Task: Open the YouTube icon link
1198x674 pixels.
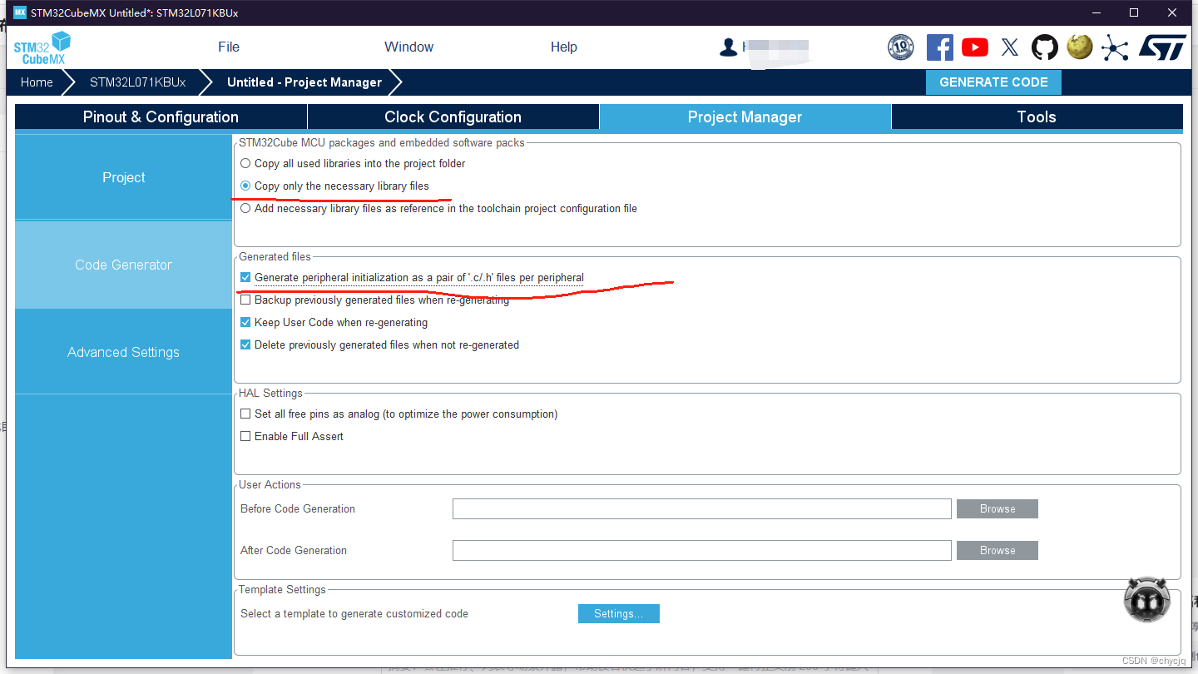Action: click(975, 47)
